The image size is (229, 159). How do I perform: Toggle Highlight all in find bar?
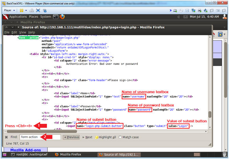click(106, 137)
